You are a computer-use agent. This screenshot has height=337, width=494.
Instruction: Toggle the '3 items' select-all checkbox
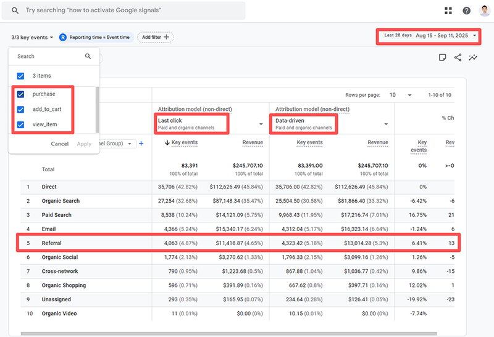[21, 76]
